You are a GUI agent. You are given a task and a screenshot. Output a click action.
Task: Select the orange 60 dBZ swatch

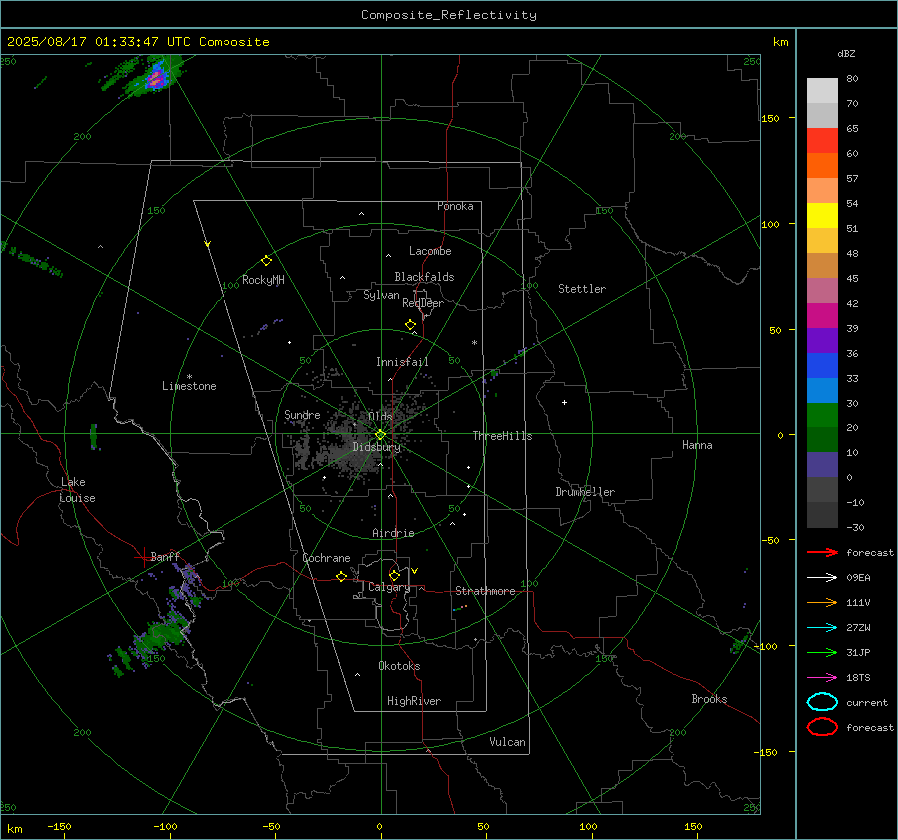point(822,165)
